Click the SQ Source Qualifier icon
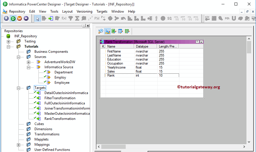Image resolution: width=256 pixels, height=152 pixels. (x=169, y=18)
